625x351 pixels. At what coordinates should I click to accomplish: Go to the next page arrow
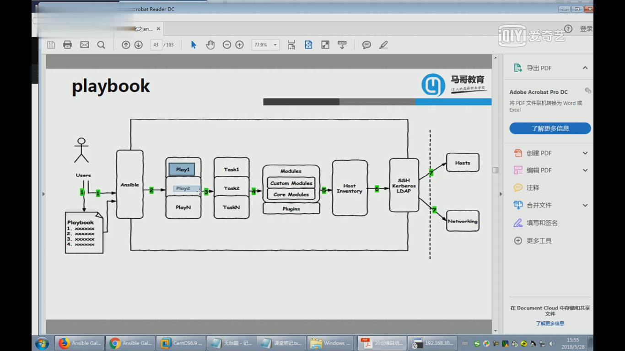[x=138, y=45]
